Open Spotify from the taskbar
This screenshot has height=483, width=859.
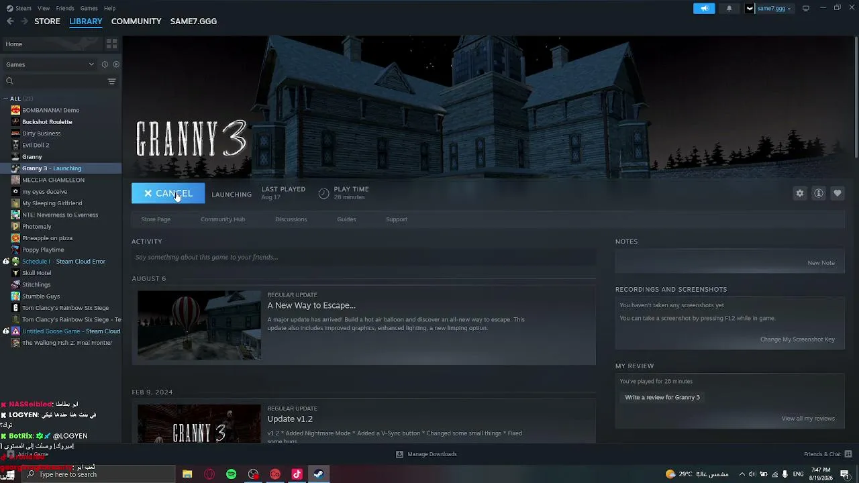point(232,474)
